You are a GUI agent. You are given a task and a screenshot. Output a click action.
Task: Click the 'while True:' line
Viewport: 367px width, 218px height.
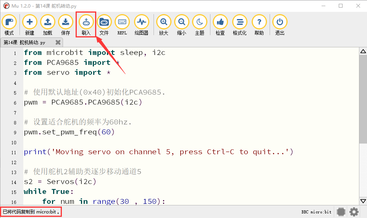(x=49, y=192)
